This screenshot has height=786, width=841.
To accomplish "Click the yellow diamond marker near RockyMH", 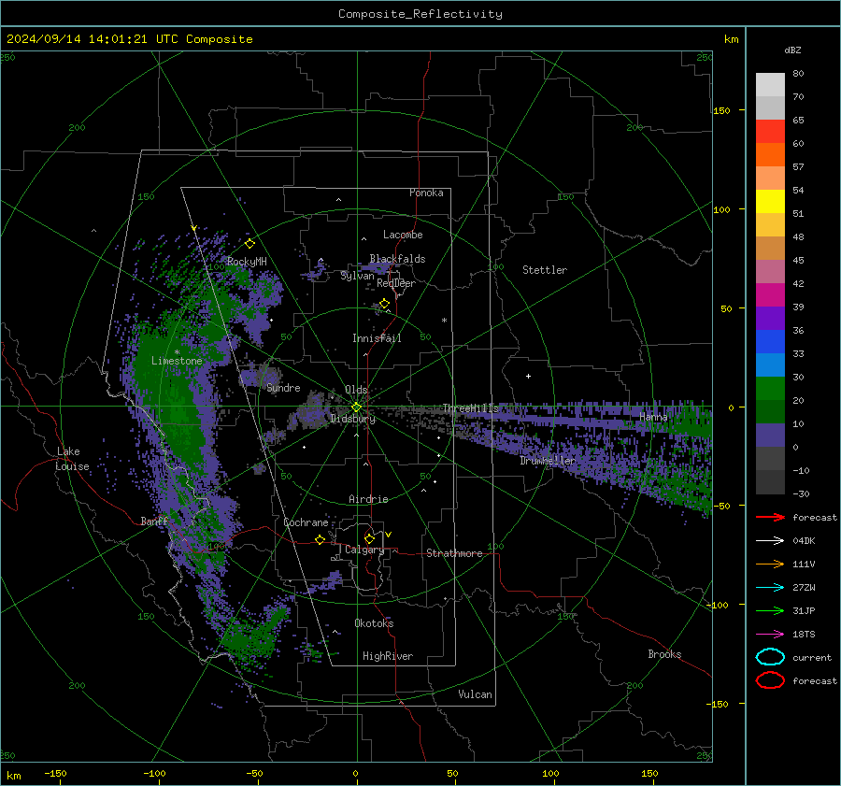I will [x=249, y=244].
